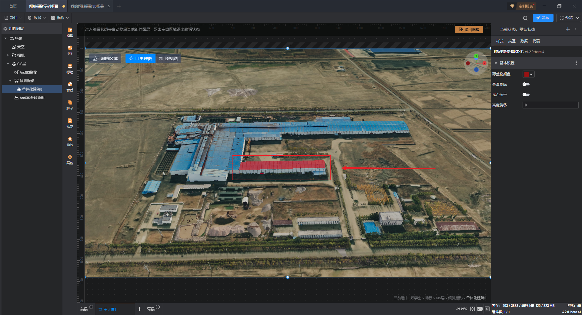Click the fit-to-screen icon beside zoom percentage
Image resolution: width=582 pixels, height=315 pixels.
[473, 309]
